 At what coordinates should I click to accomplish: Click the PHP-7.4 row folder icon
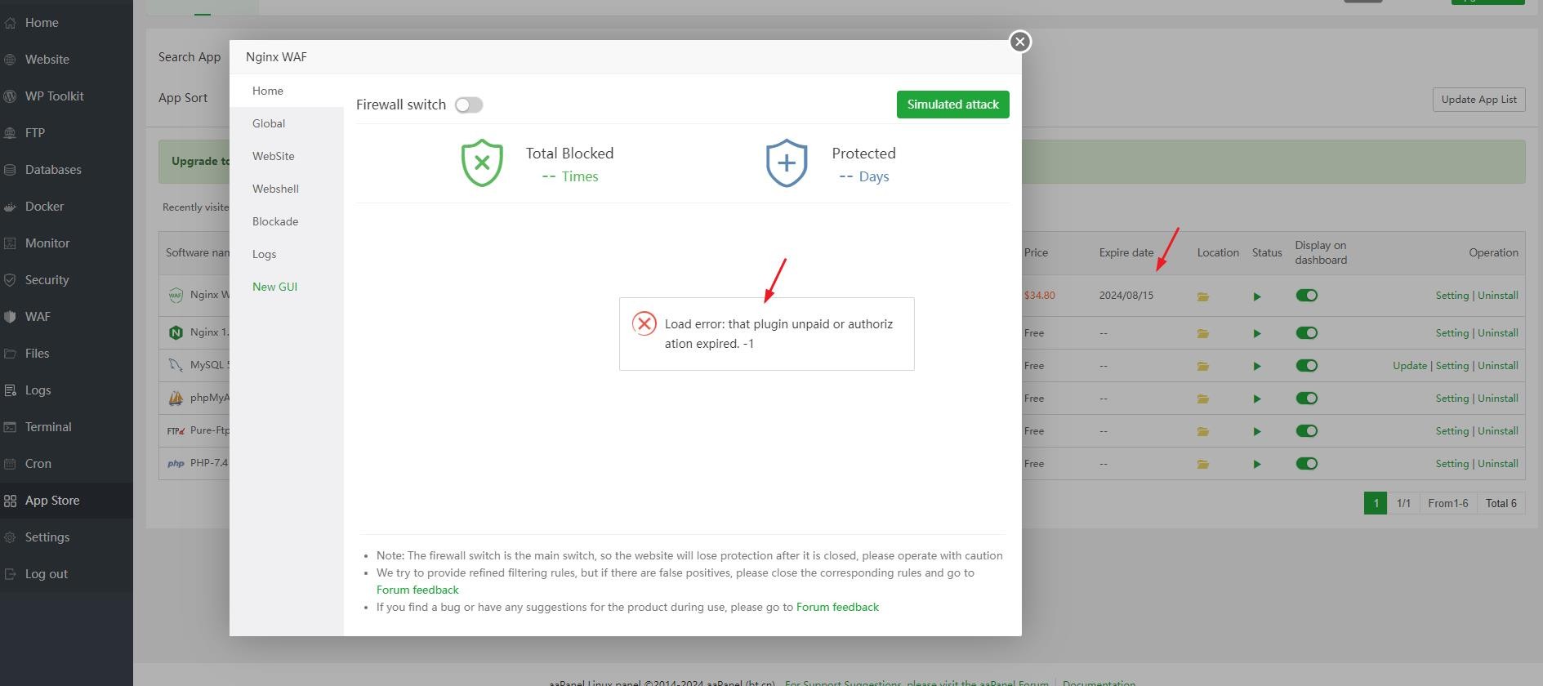click(x=1202, y=465)
